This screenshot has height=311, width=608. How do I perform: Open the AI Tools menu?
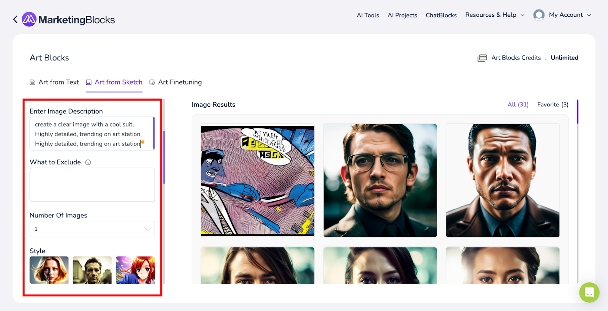pyautogui.click(x=368, y=15)
